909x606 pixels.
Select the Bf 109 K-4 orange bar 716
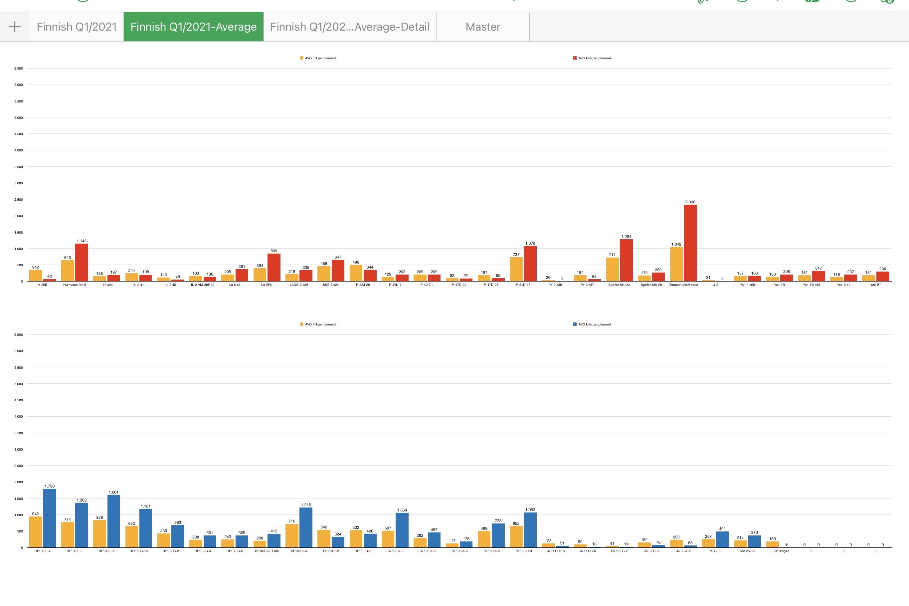coord(292,536)
